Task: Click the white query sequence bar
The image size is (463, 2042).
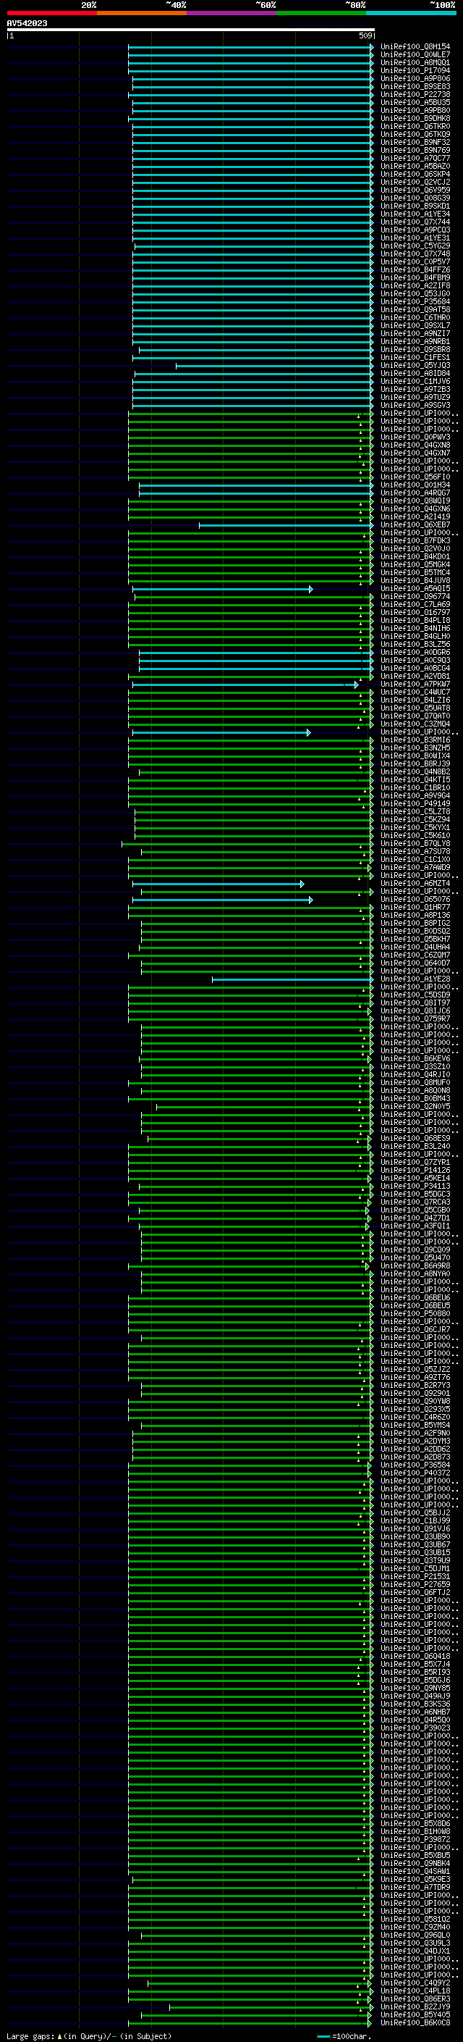Action: pyautogui.click(x=191, y=30)
